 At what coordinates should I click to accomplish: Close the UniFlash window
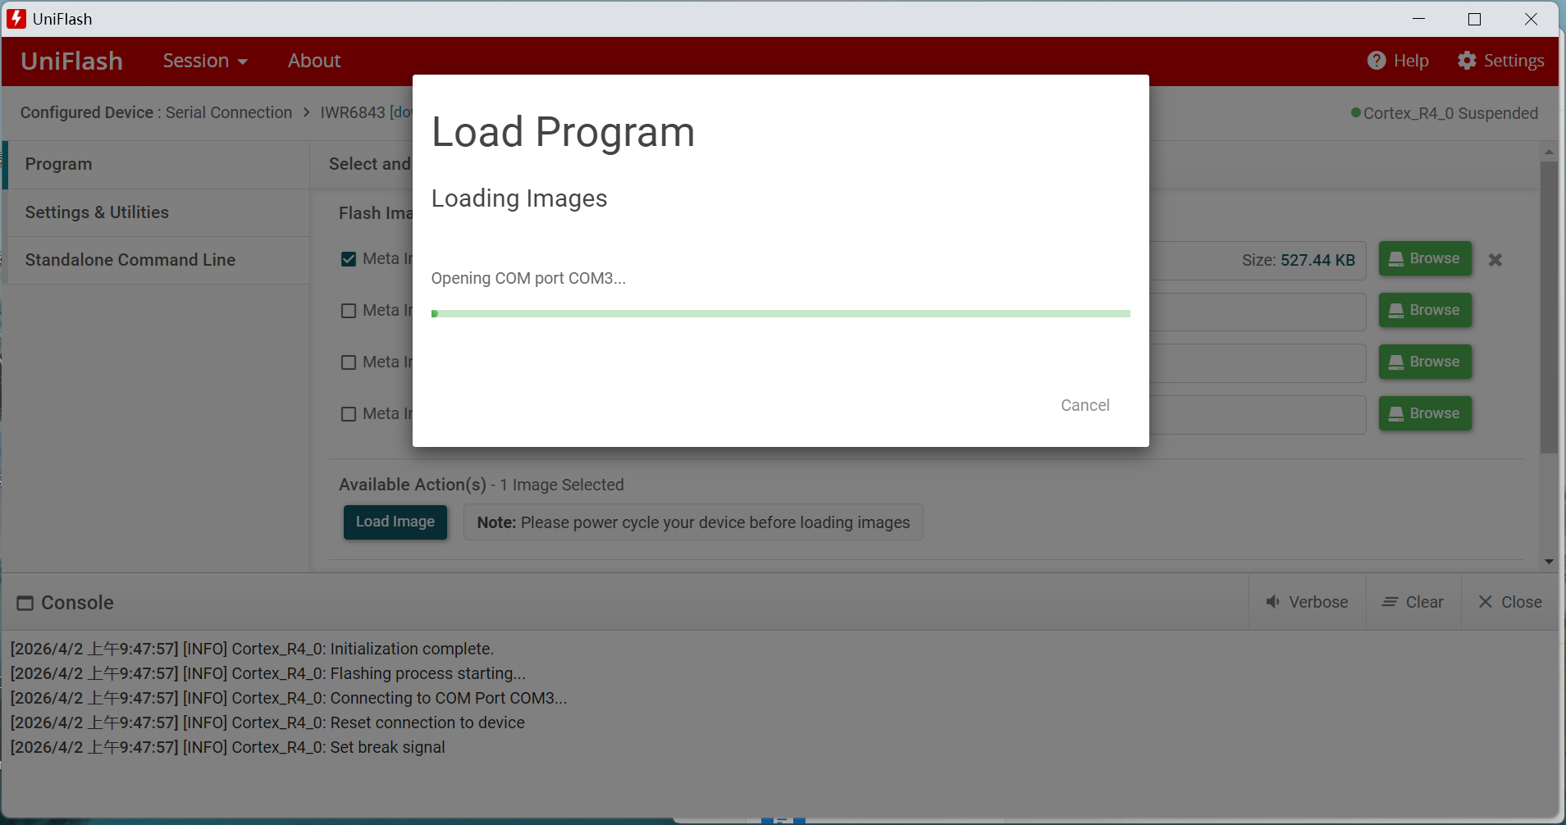(x=1531, y=19)
